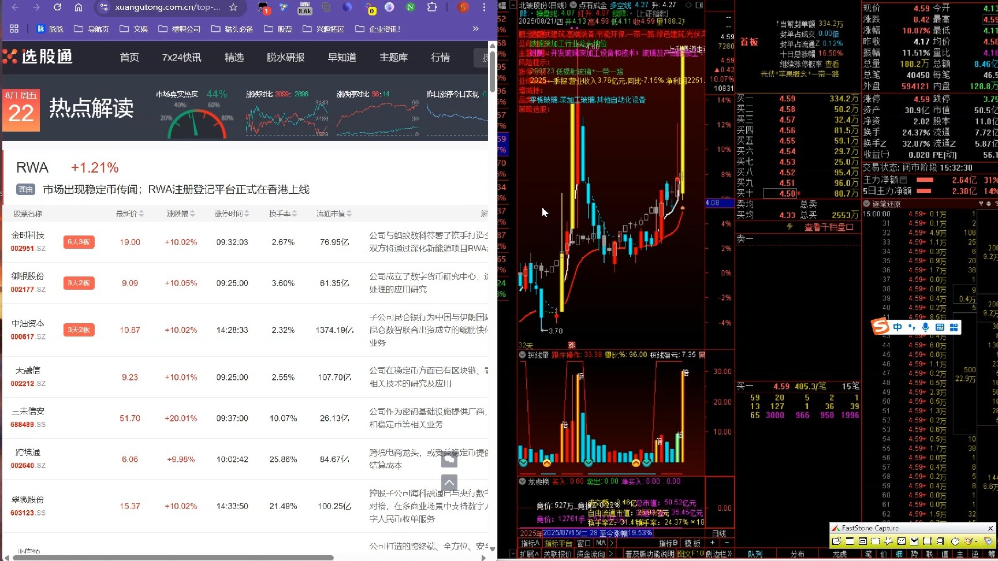The width and height of the screenshot is (998, 561).
Task: Click 查看千档盘口 in trading software
Action: (829, 227)
